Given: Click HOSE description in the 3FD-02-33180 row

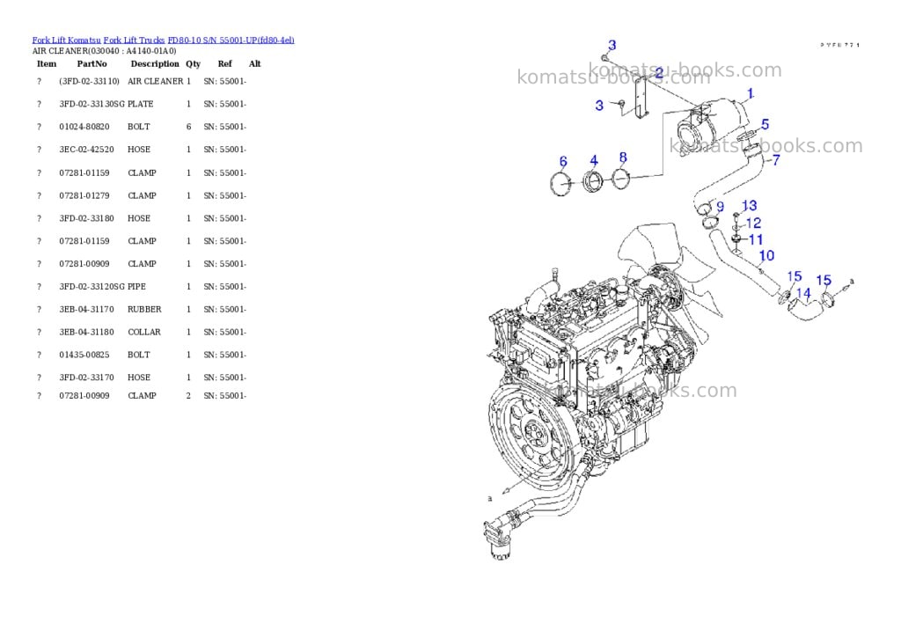Looking at the screenshot, I should (138, 218).
